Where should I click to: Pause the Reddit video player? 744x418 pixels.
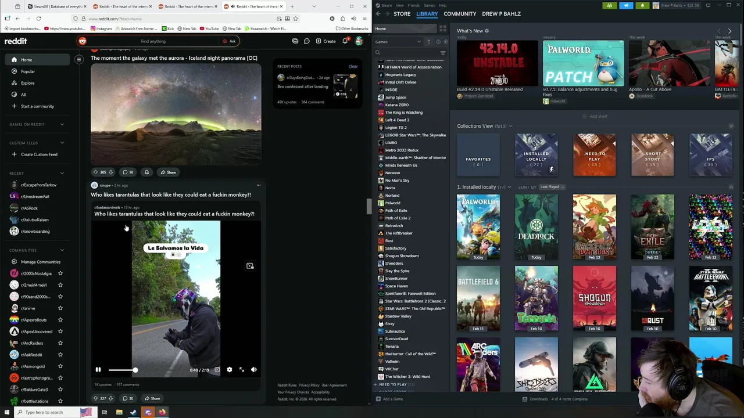coord(98,370)
